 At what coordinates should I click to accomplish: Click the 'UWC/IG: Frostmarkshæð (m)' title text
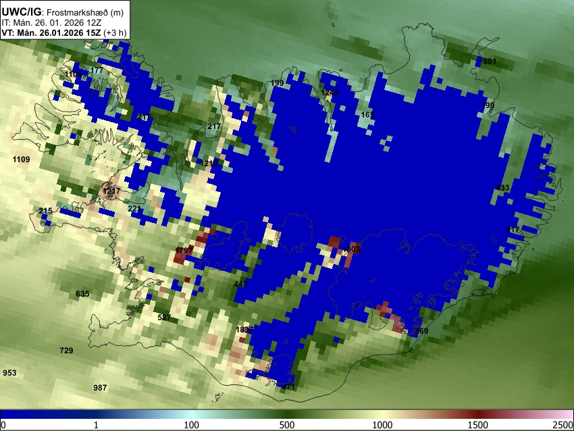tap(63, 12)
